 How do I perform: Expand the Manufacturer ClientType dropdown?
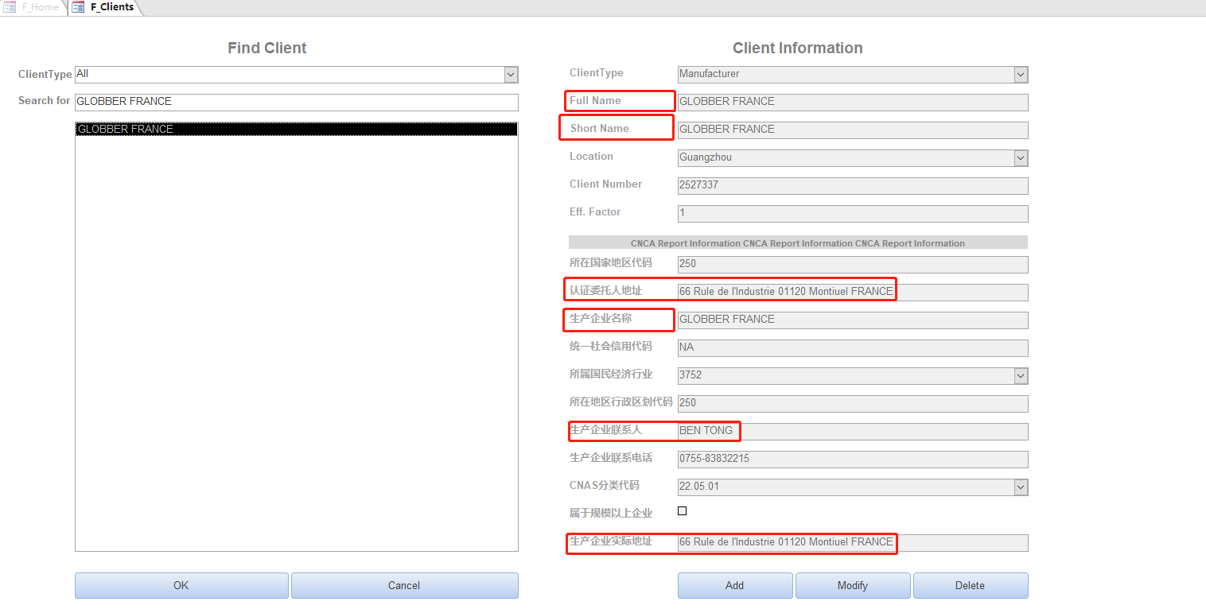click(x=1021, y=75)
